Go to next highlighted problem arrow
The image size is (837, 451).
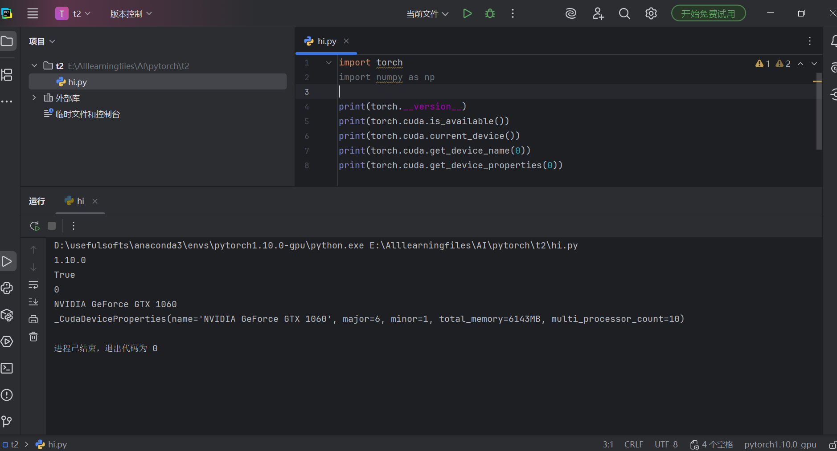(x=814, y=64)
